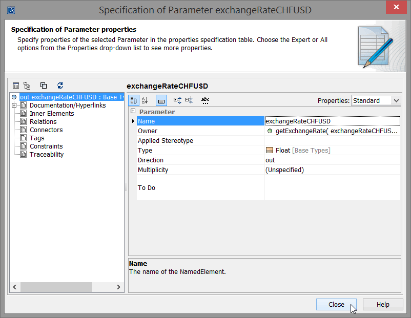Sort properties alphabetically with A-Z icon

point(145,101)
